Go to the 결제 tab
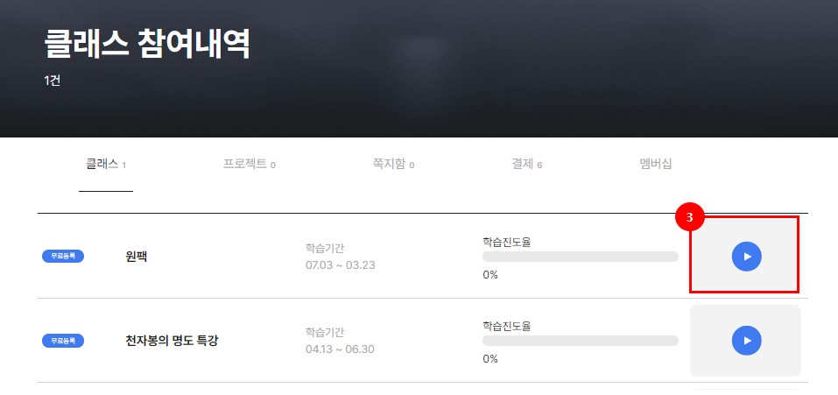Viewport: 838px width, 395px height. click(x=527, y=164)
